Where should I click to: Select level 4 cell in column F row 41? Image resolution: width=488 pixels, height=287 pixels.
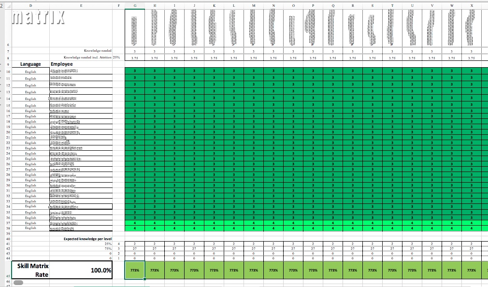[x=118, y=244]
